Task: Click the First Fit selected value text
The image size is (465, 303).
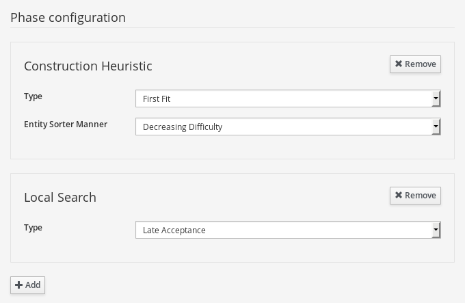Action: tap(157, 98)
